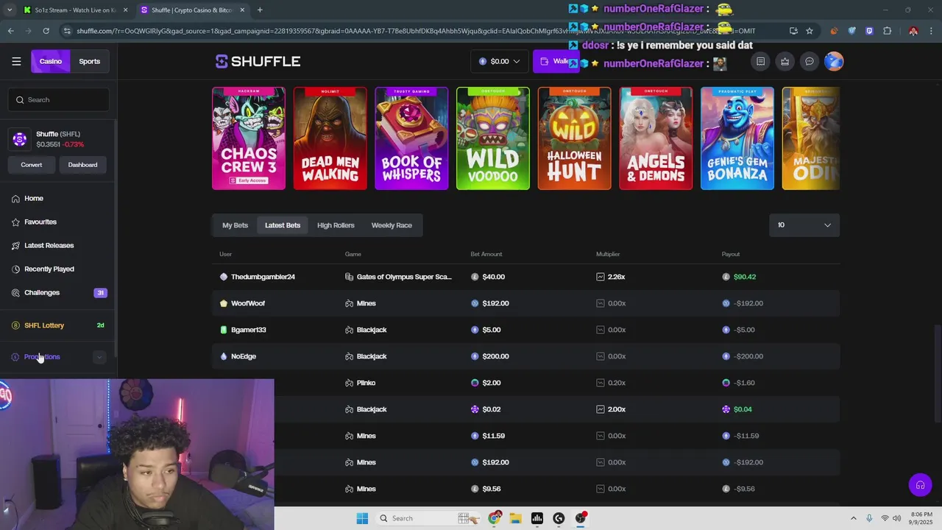
Task: Open the user profile avatar
Action: (x=834, y=61)
